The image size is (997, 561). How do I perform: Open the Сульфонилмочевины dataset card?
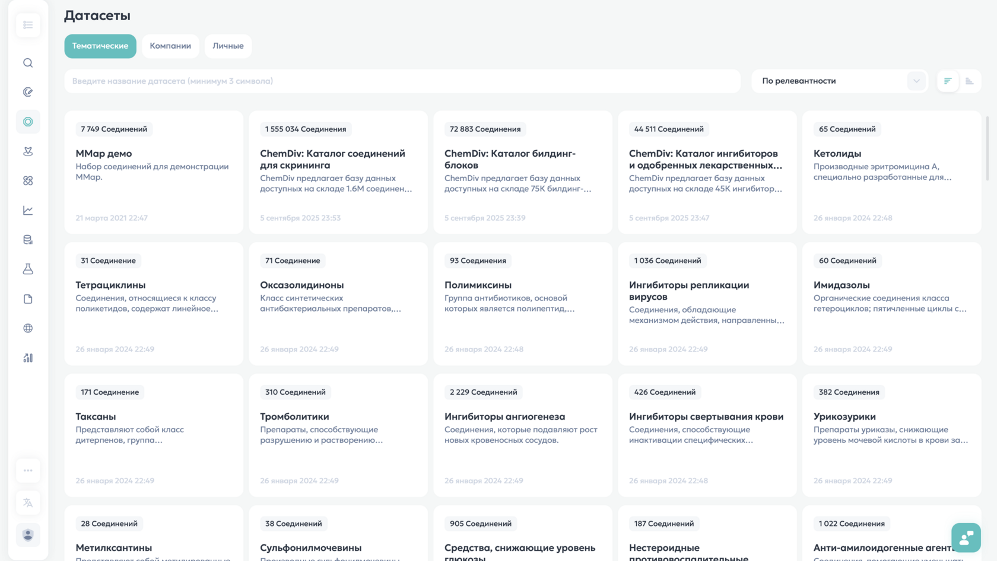click(338, 533)
